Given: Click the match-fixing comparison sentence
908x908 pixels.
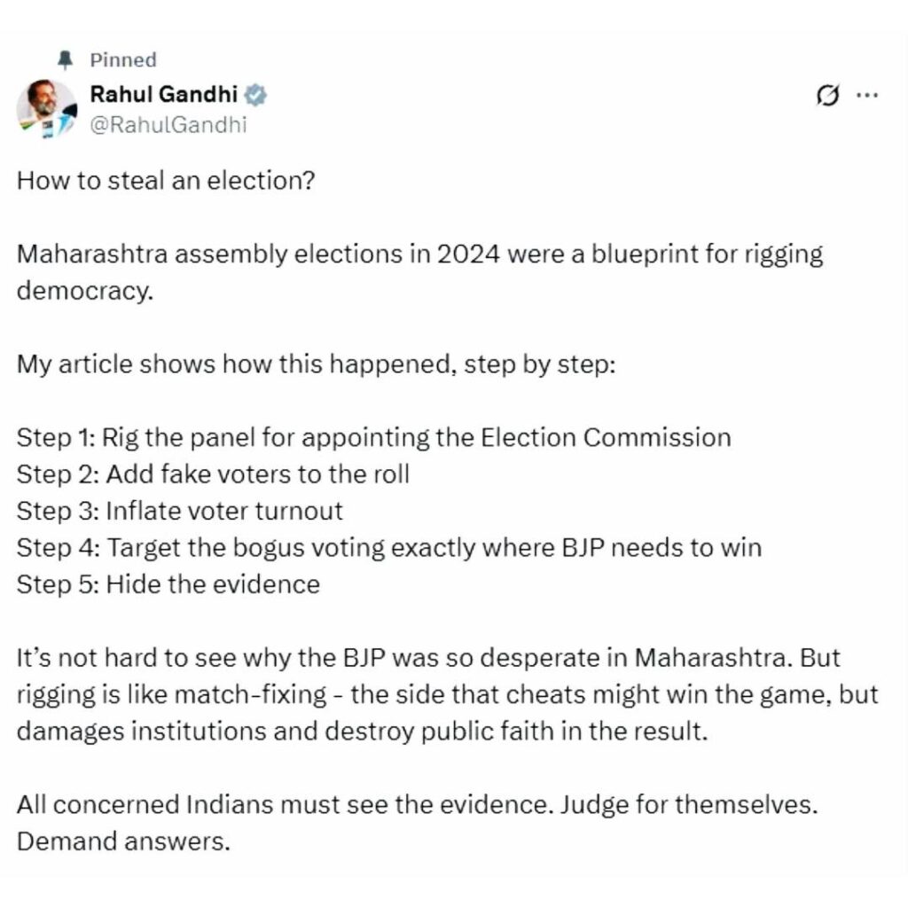Looking at the screenshot, I should [448, 694].
